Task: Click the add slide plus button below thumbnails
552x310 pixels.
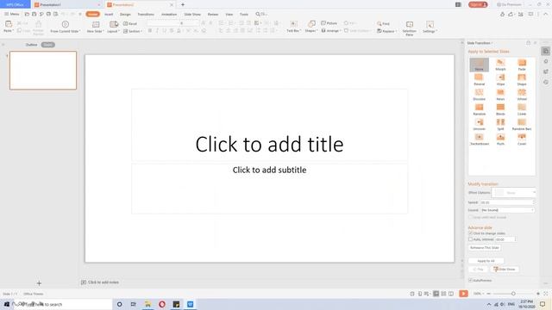Action: 39,283
